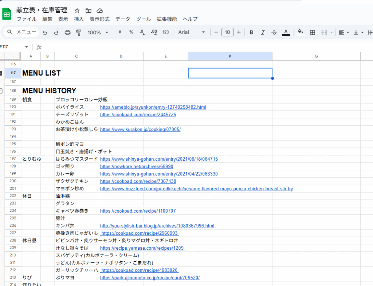Screen dimensions: 373x286
Task: Open the kurakon.jp cooking link
Action: [x=140, y=130]
